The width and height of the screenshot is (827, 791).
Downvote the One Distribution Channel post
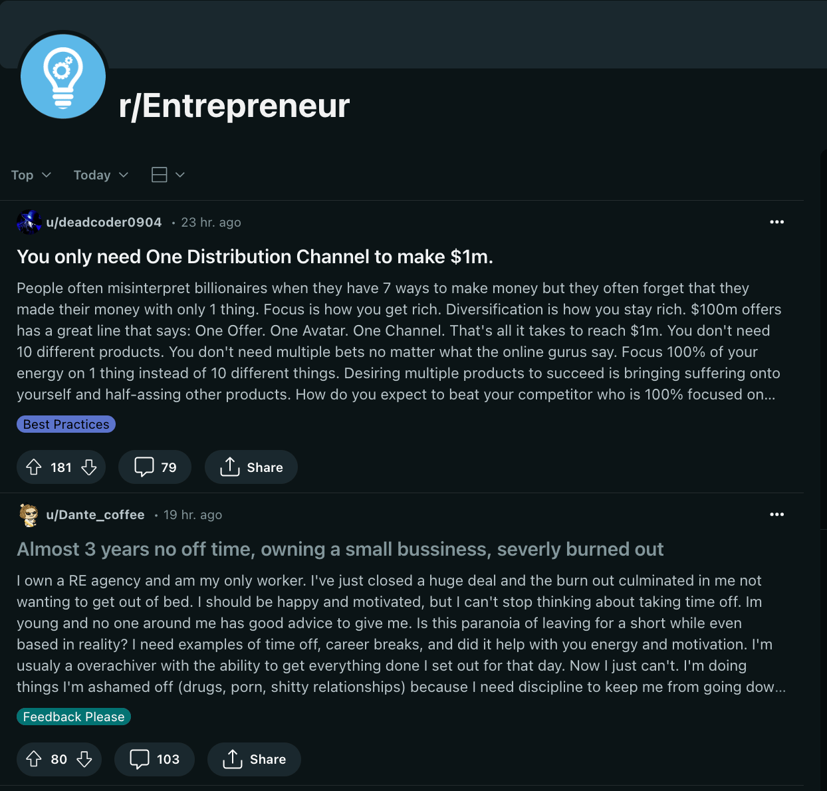(89, 467)
